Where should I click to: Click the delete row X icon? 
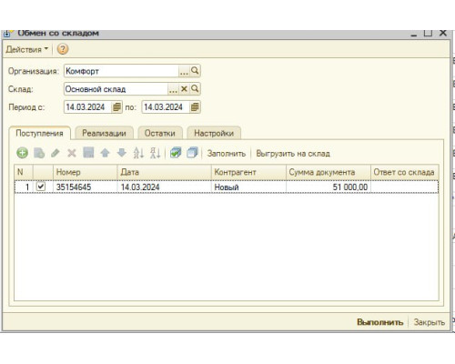[72, 153]
